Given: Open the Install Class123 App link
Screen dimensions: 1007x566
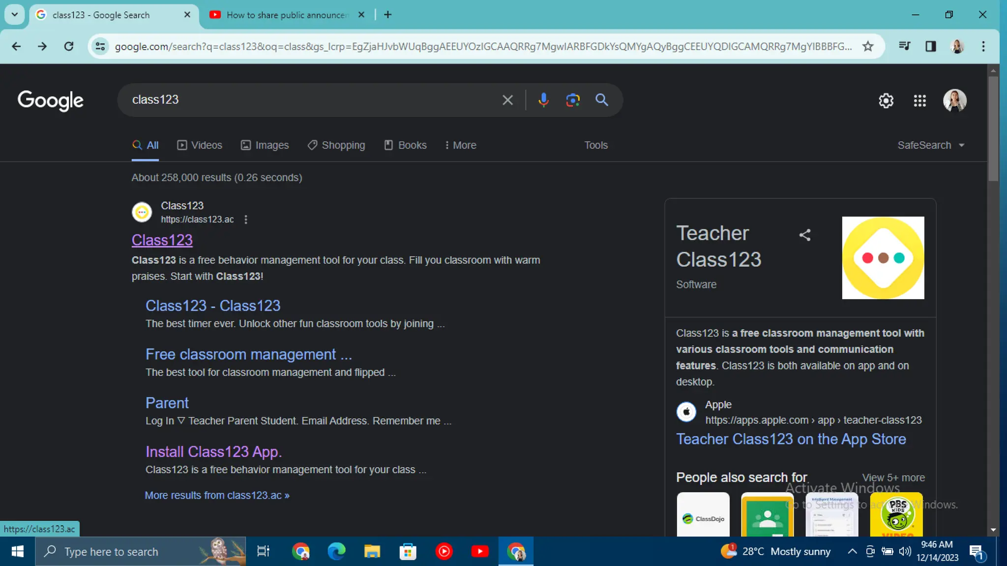Looking at the screenshot, I should pos(213,452).
